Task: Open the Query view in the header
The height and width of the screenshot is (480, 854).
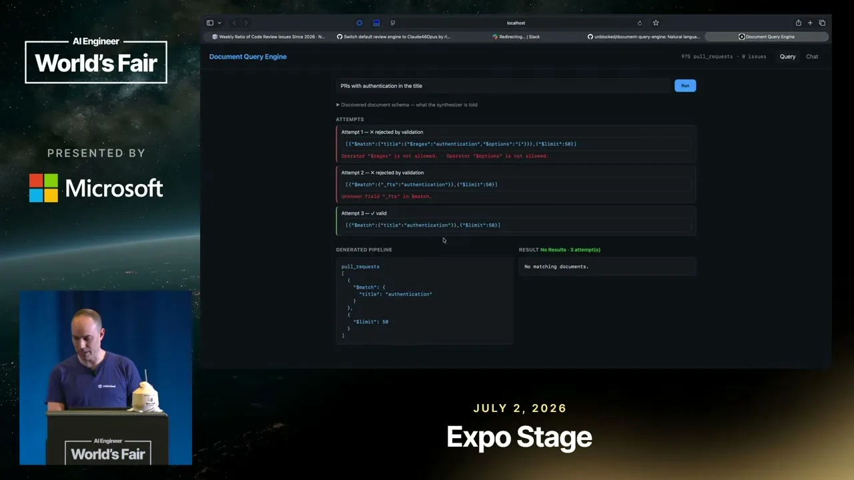Action: coord(787,57)
